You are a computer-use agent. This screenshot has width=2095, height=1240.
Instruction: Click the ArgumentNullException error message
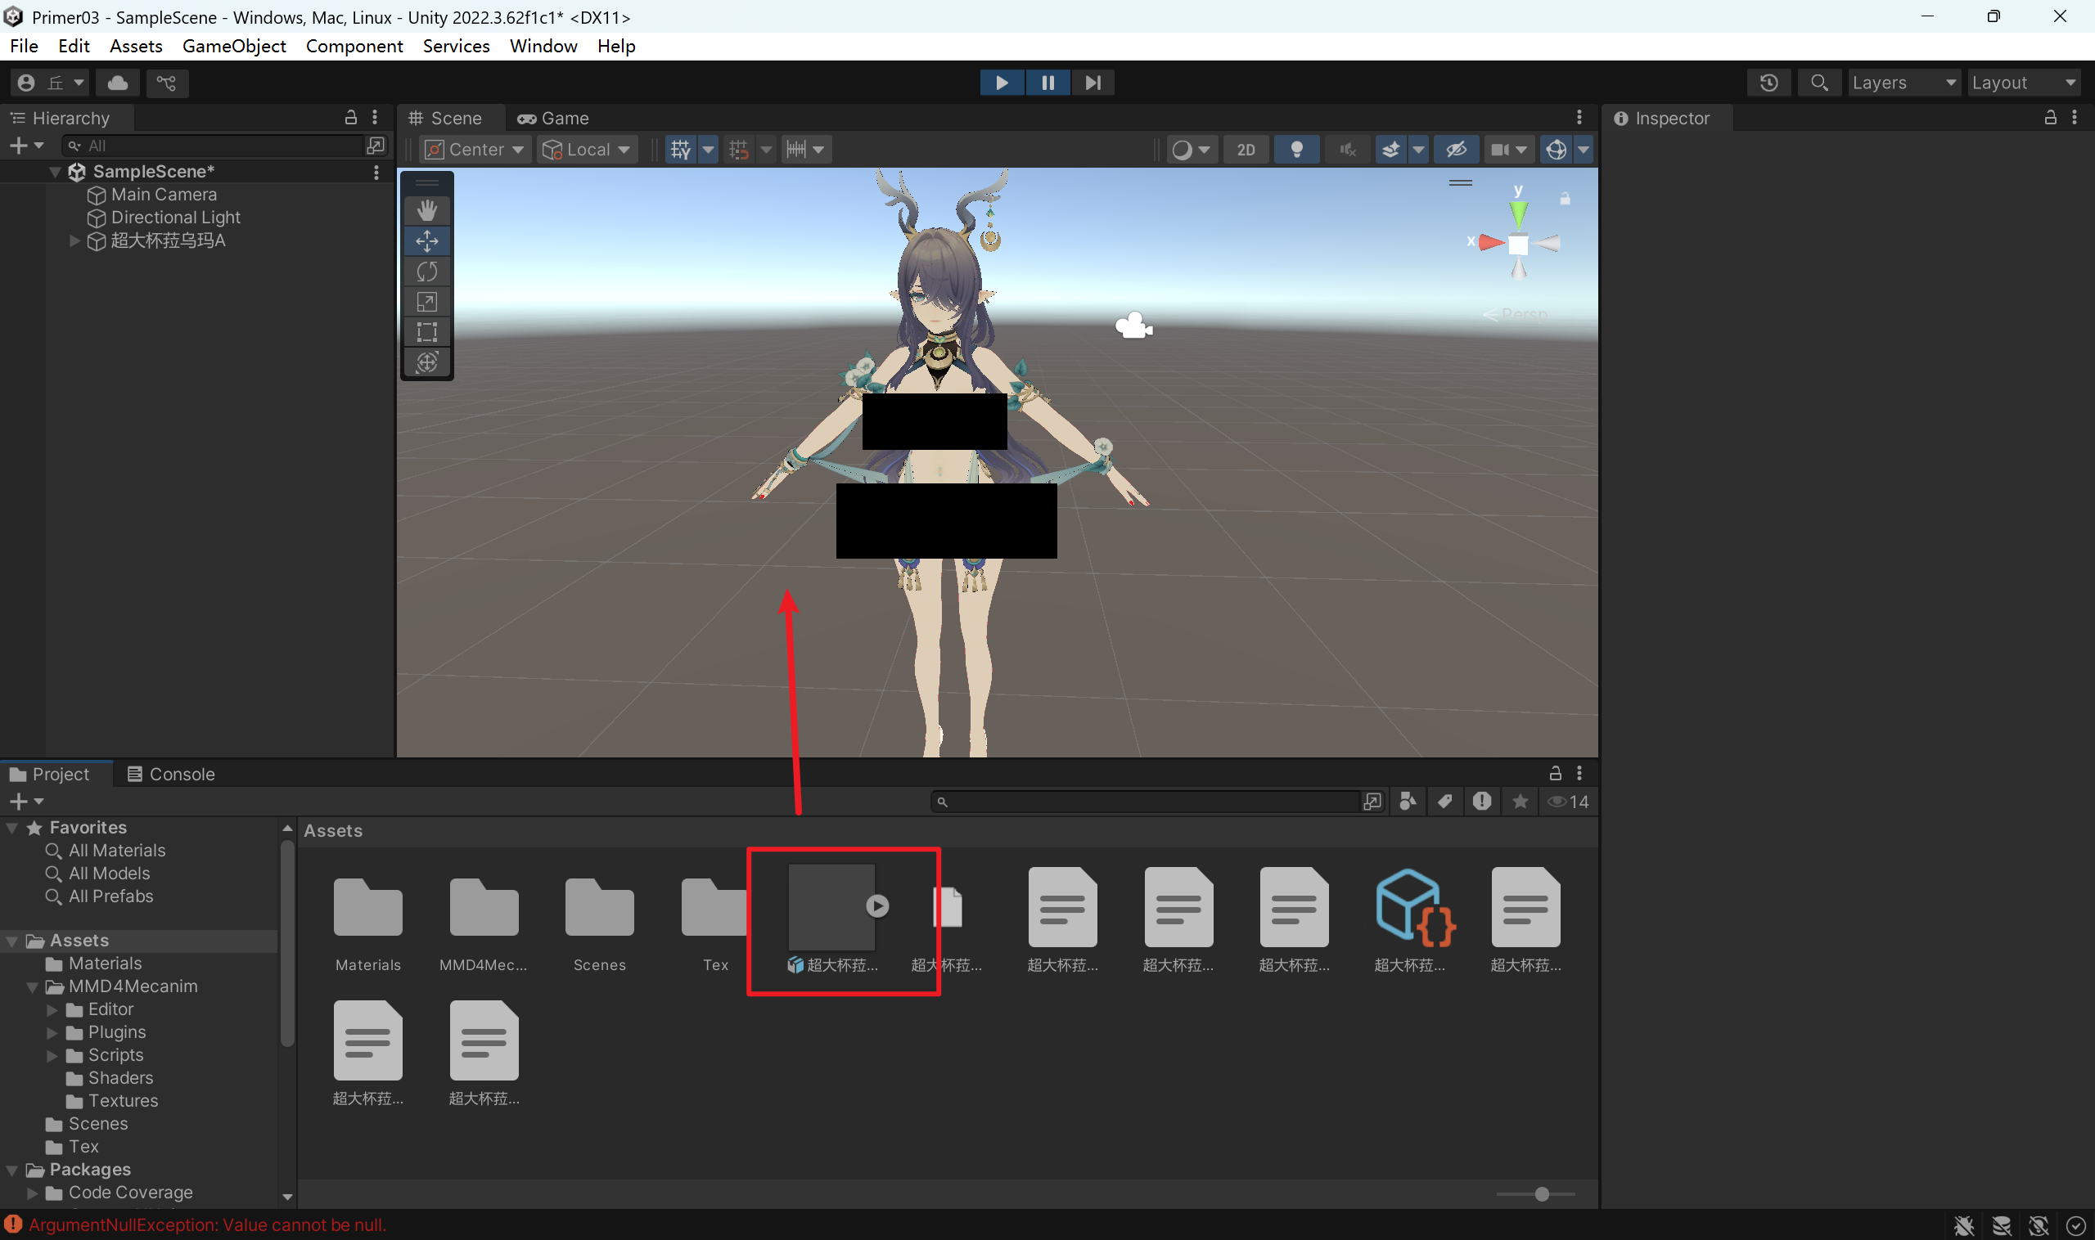(x=206, y=1224)
